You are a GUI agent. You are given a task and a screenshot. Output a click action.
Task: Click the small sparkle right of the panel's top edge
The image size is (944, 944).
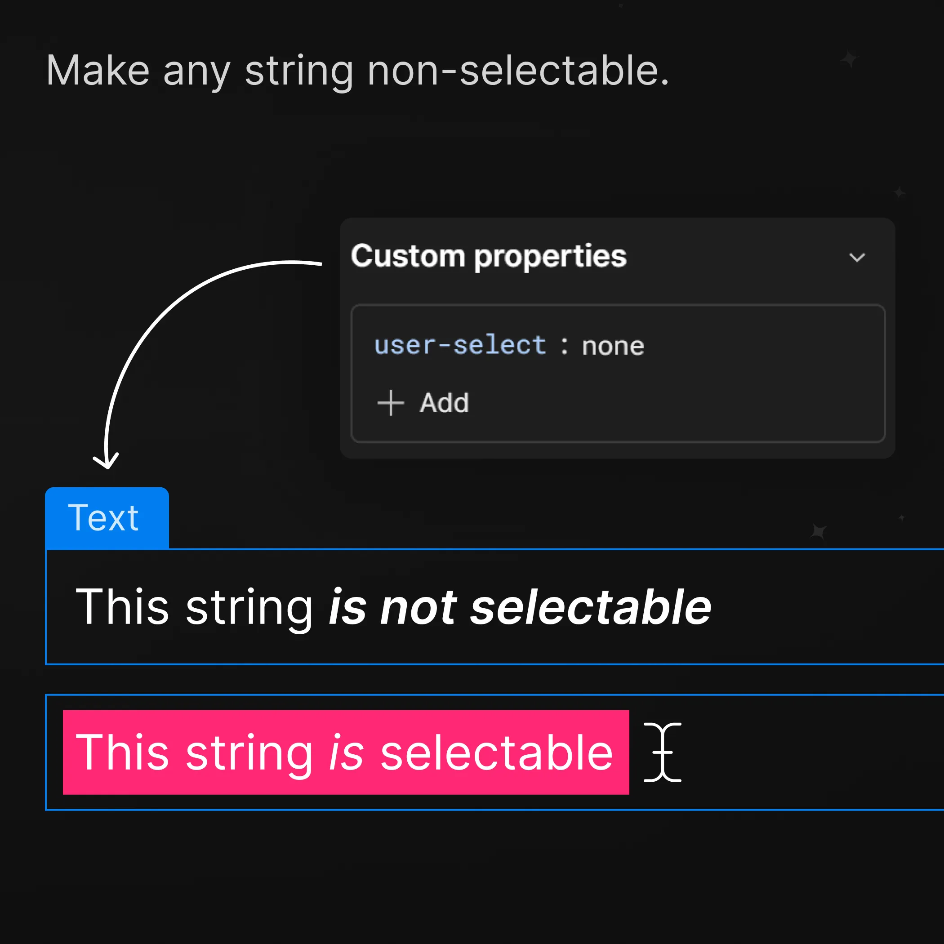pos(899,192)
